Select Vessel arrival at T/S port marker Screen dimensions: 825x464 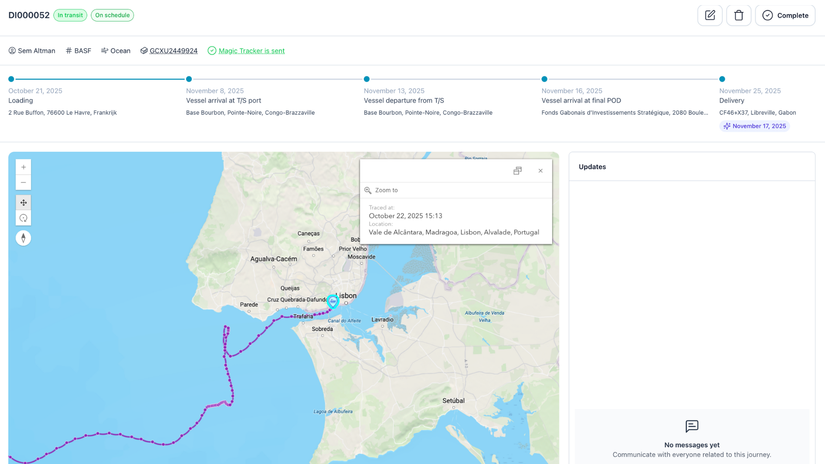coord(189,79)
